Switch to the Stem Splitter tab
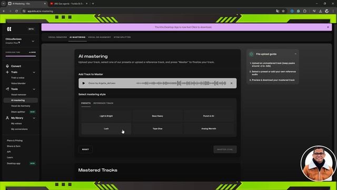 (122, 37)
